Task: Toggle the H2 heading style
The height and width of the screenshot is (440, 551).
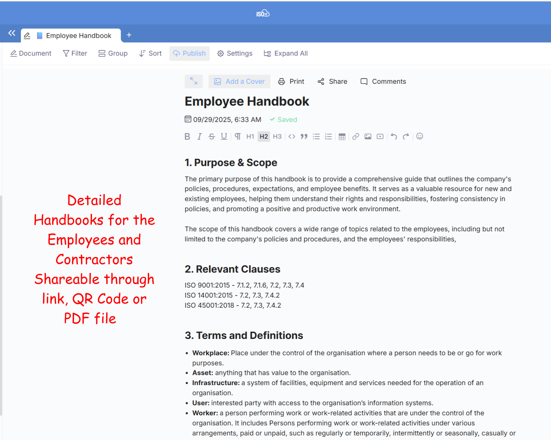Action: [x=264, y=137]
